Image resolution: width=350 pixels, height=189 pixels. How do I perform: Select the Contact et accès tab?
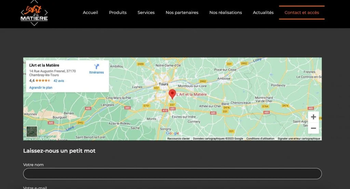click(x=301, y=13)
